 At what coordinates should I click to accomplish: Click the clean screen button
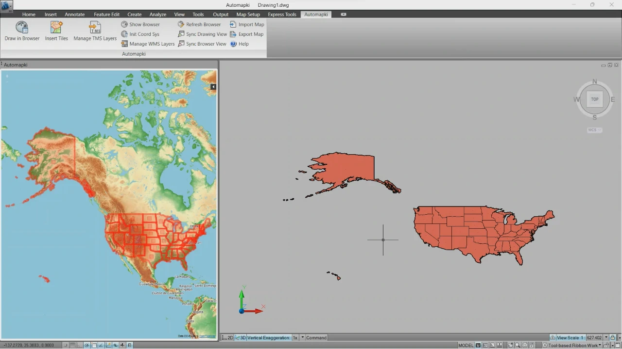point(618,345)
